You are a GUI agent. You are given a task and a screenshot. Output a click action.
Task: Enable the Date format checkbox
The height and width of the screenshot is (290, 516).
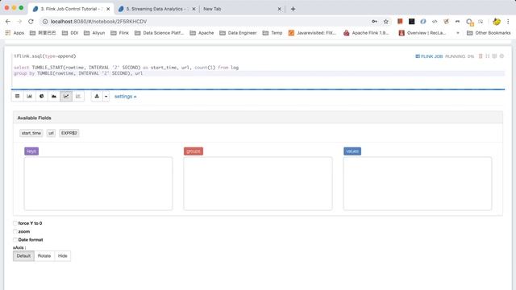tap(15, 240)
